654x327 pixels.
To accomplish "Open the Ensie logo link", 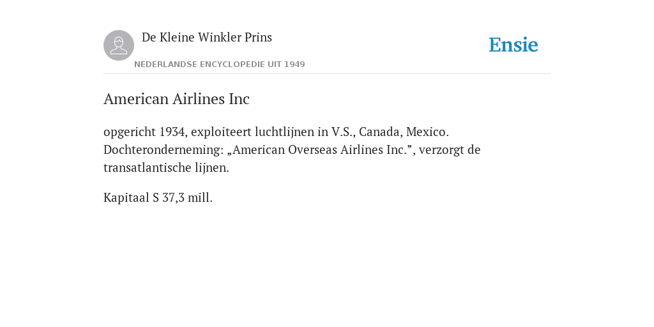I will point(513,45).
